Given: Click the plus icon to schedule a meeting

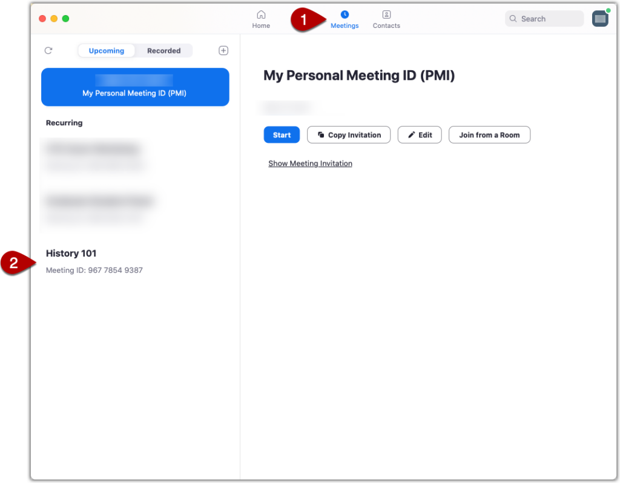Looking at the screenshot, I should point(223,50).
